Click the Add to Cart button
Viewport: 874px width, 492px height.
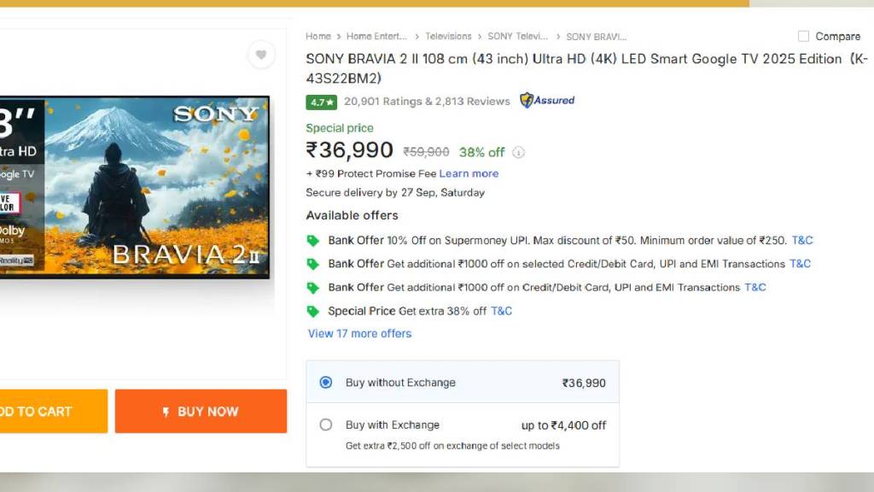53,412
